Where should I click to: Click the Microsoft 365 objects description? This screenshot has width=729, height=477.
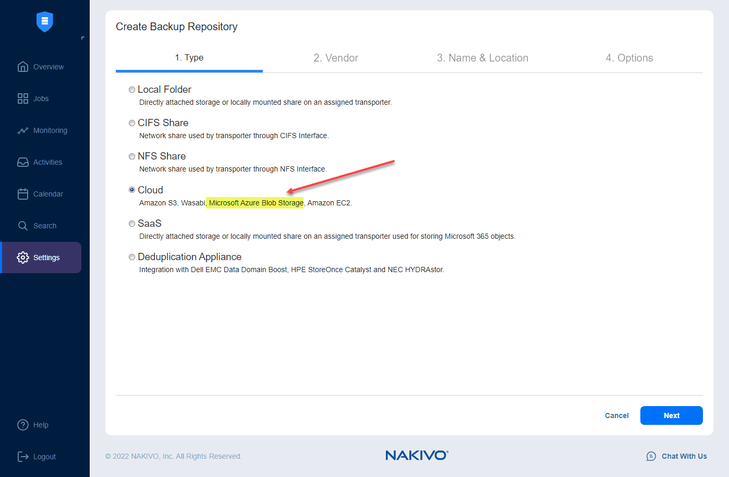point(327,236)
